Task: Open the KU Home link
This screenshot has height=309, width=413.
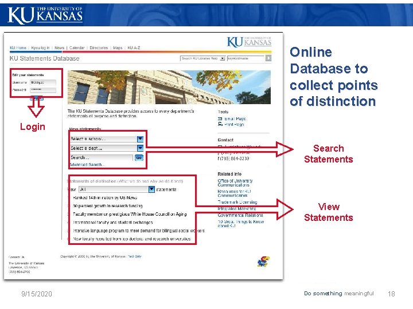Action: (x=18, y=48)
